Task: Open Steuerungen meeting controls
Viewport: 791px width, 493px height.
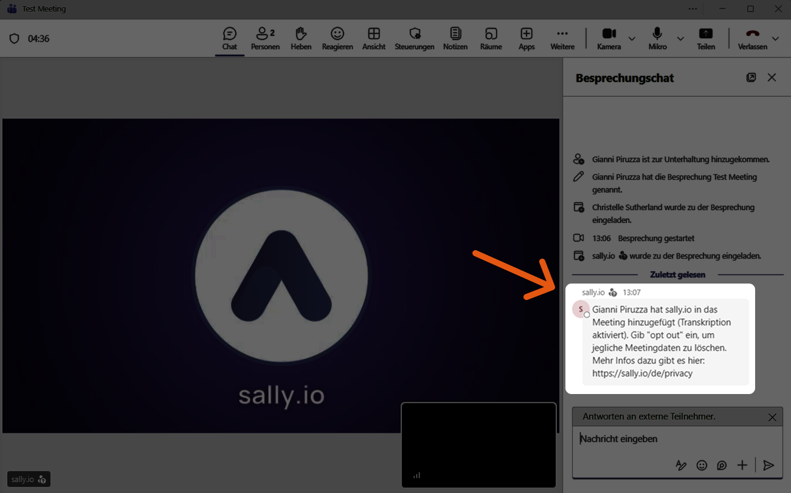Action: [x=415, y=38]
